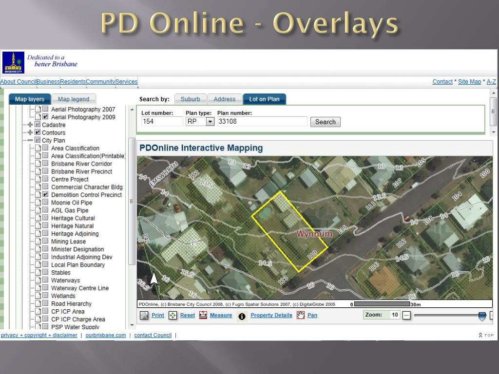
Task: Open the Site Map link
Action: 469,82
